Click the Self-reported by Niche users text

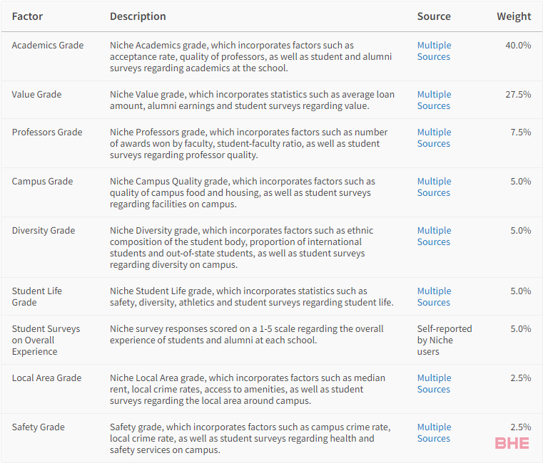(x=445, y=340)
